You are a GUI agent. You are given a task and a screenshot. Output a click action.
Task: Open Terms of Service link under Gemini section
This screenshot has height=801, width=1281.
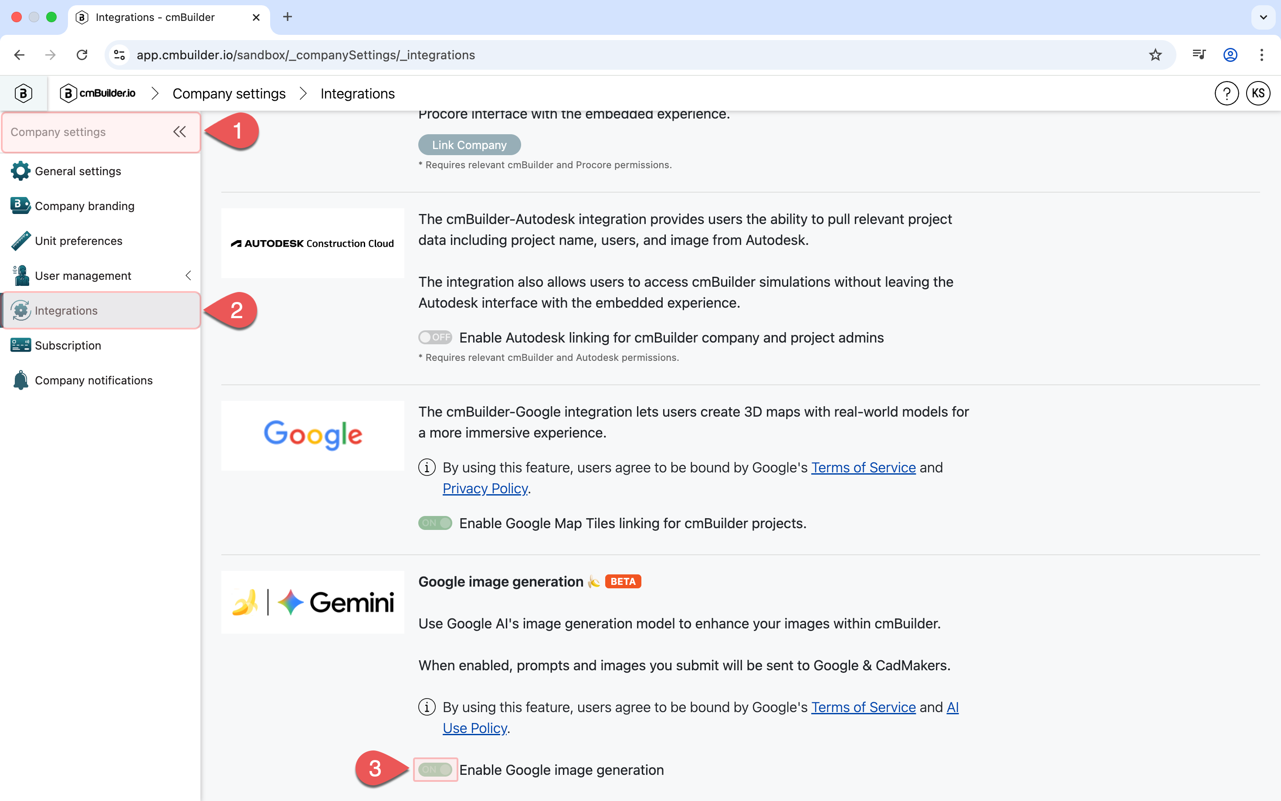pyautogui.click(x=863, y=707)
